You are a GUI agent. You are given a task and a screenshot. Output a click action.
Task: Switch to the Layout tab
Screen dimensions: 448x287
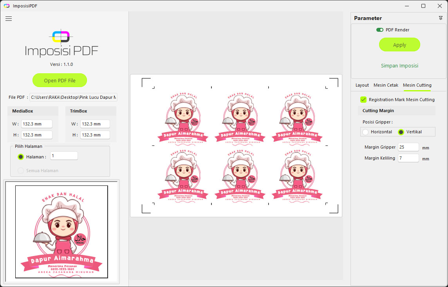(x=362, y=85)
